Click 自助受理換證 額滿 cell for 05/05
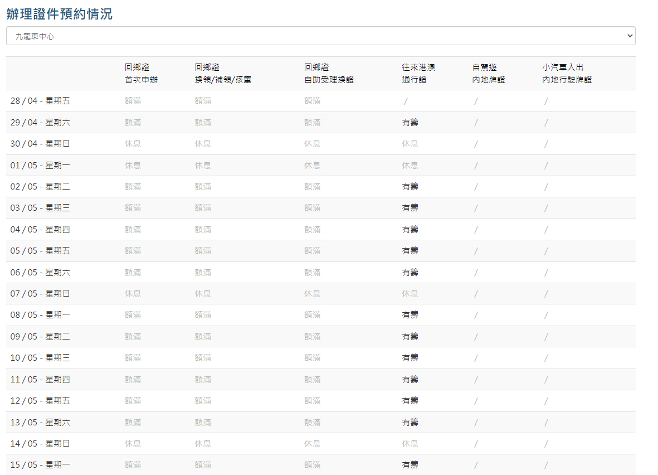Screen dimensions: 658x475 (x=312, y=251)
